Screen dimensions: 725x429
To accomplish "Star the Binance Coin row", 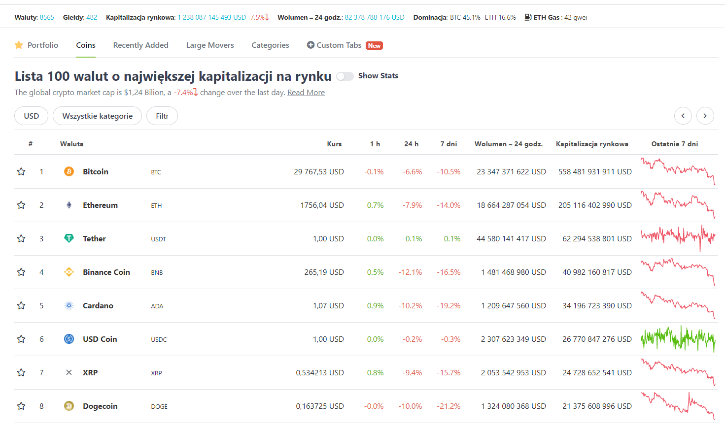I will tap(21, 272).
